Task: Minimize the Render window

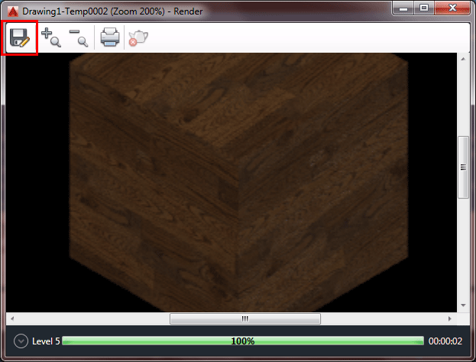Action: click(x=403, y=8)
